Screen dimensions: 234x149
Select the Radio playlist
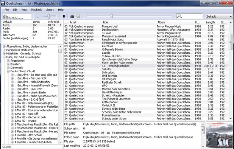pos(32,28)
